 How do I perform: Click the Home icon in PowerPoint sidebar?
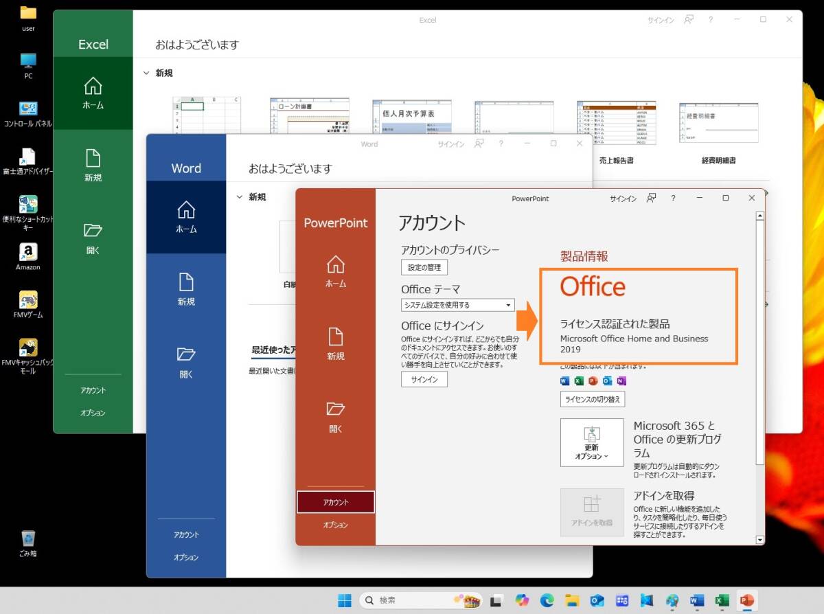335,264
